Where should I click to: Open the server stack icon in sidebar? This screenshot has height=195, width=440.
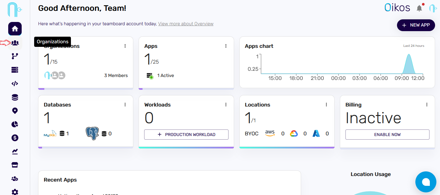[15, 70]
